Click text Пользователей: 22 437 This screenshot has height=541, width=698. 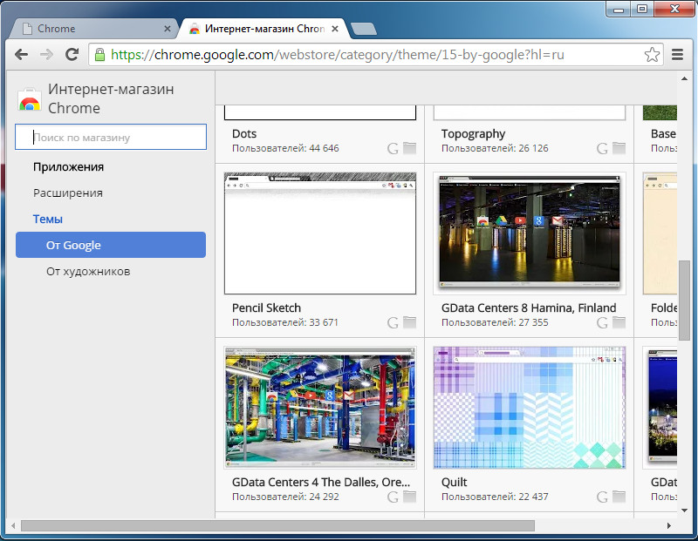495,497
